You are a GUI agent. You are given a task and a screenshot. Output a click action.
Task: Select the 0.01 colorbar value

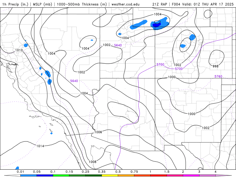click(20, 172)
